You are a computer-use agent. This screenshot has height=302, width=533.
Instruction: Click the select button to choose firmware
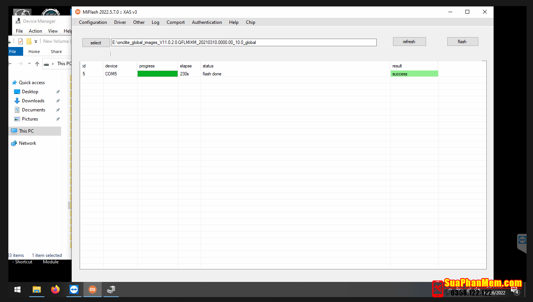[x=96, y=43]
